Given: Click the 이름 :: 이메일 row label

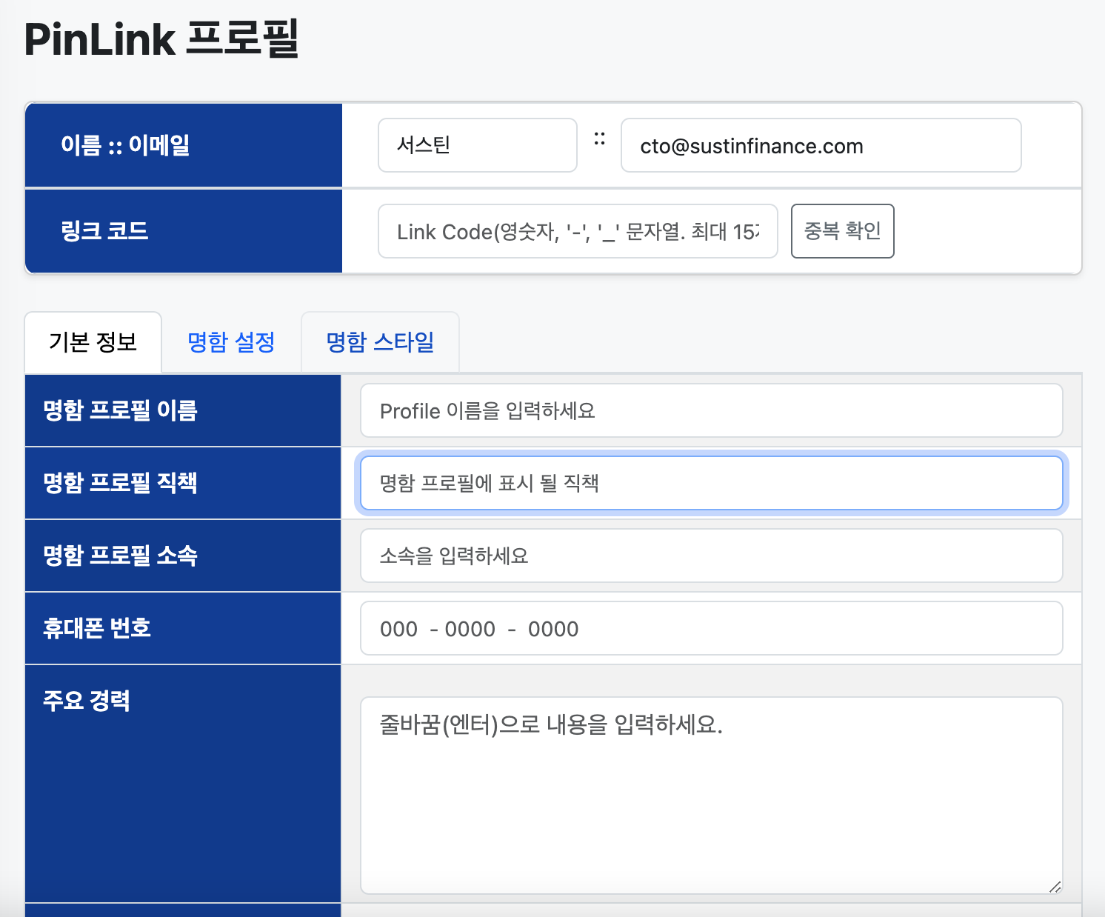Looking at the screenshot, I should coord(125,145).
